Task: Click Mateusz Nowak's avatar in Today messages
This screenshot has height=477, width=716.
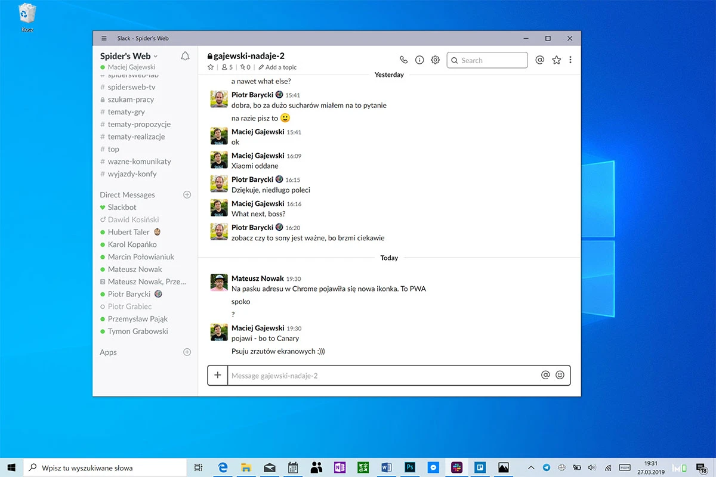Action: coord(219,283)
